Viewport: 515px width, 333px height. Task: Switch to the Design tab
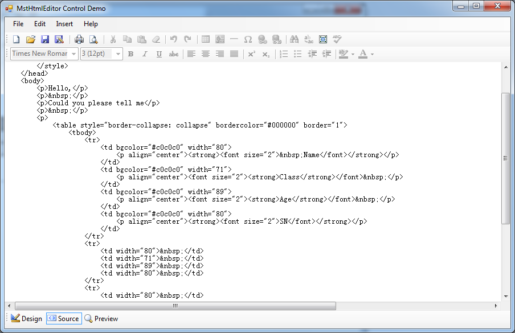(x=26, y=319)
